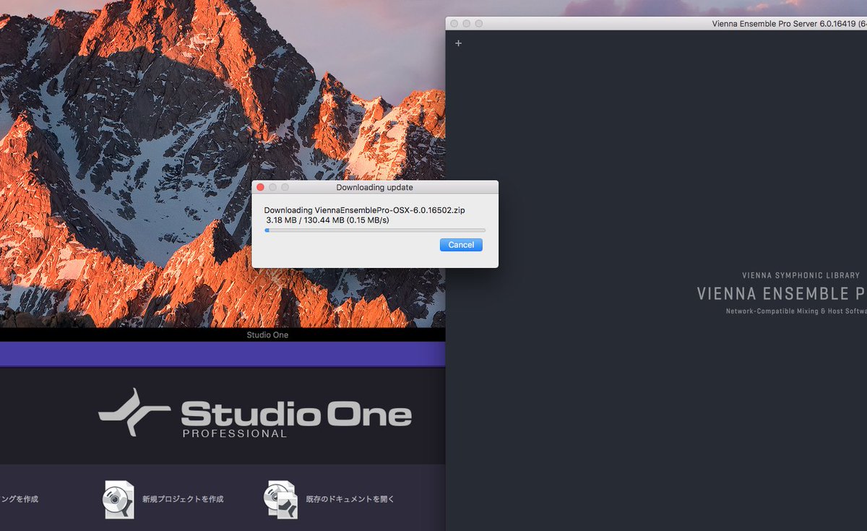Click the download size text 3.18 MB / 130.44 MB

[305, 220]
